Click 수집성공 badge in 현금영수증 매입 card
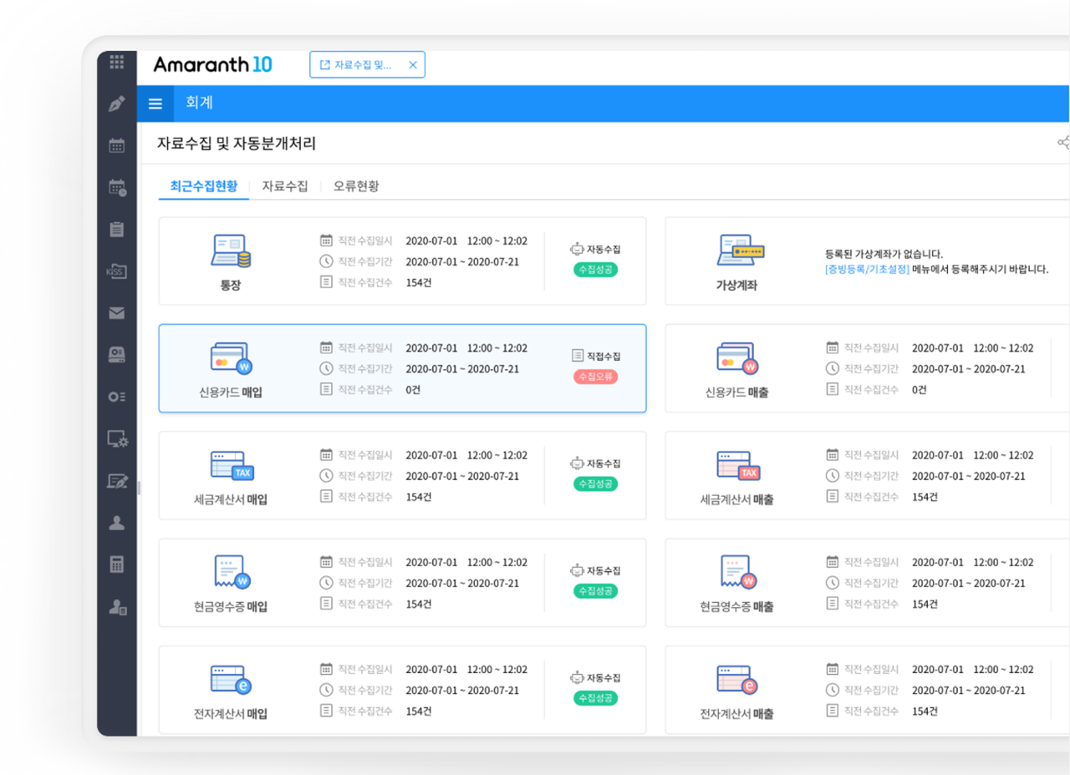 tap(595, 590)
